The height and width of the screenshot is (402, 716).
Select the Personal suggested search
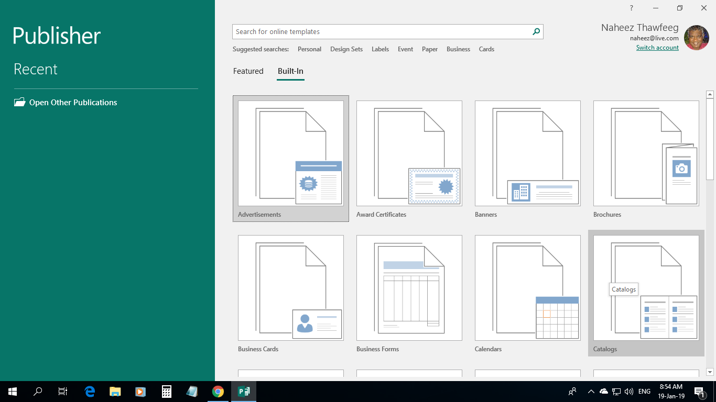309,49
